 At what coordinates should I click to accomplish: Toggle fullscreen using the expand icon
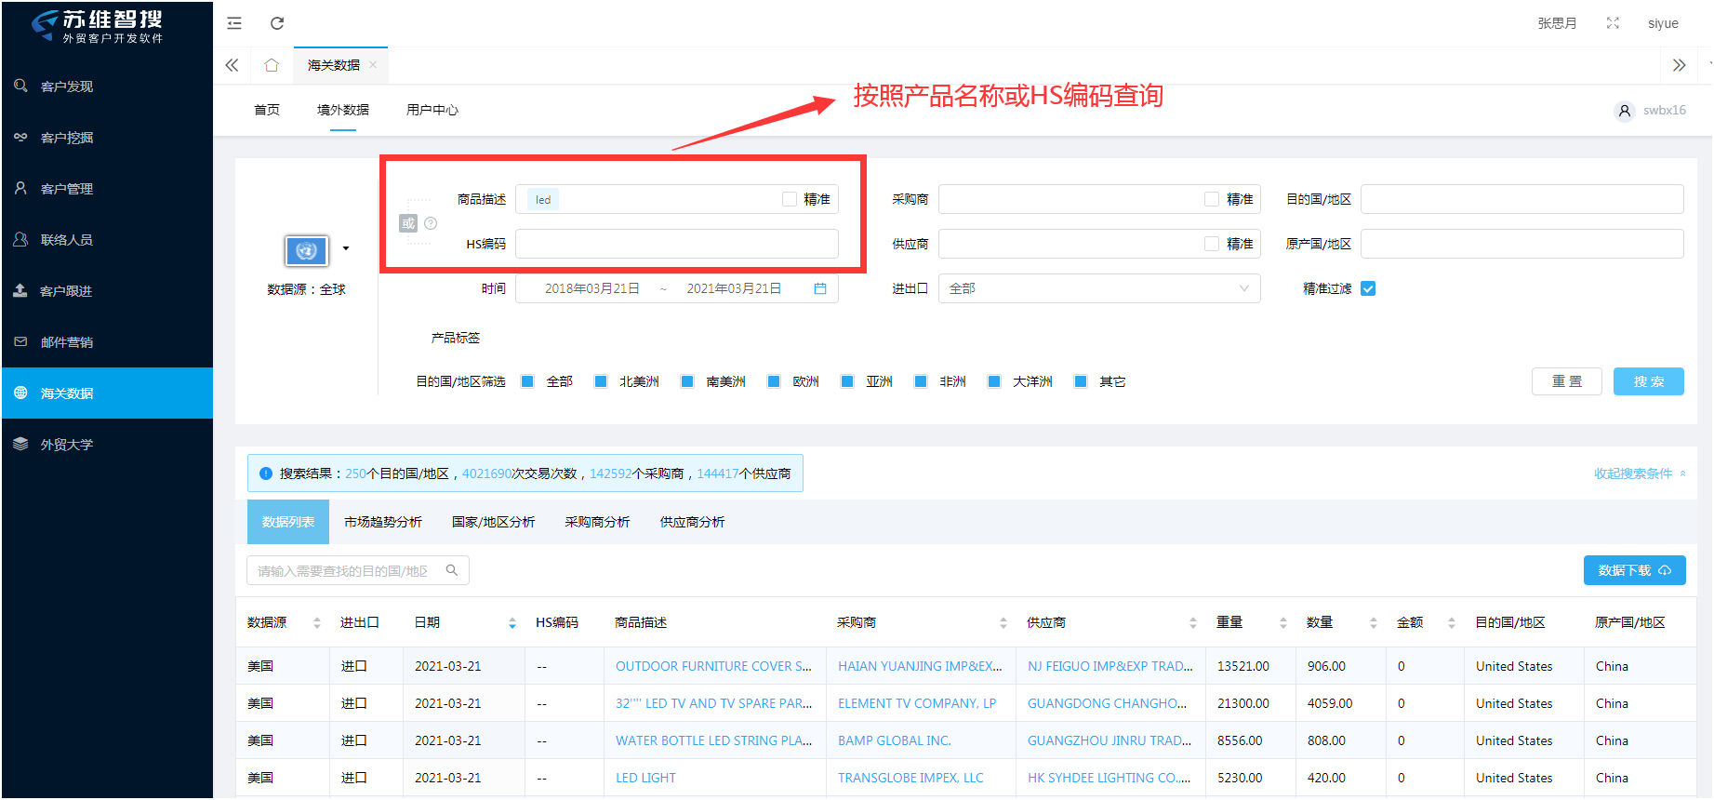1613,23
